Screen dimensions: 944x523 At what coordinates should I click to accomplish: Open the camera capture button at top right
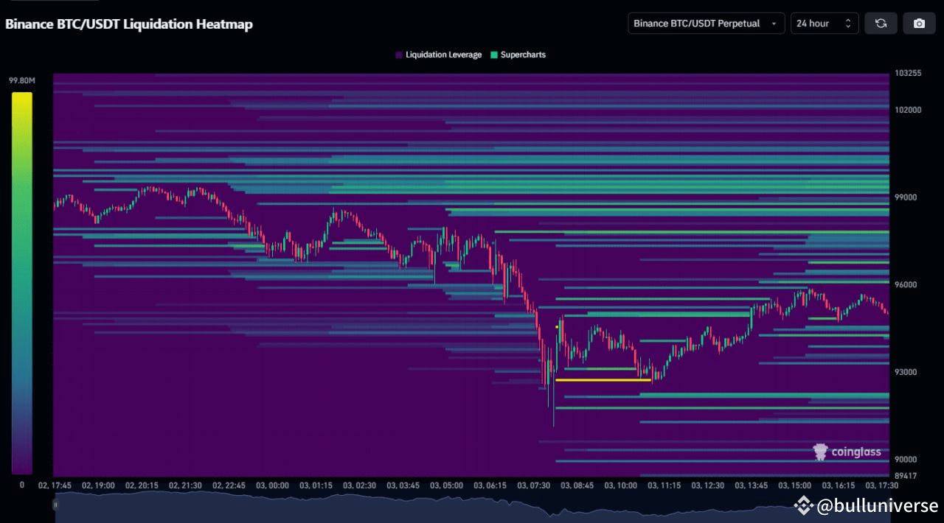point(919,23)
